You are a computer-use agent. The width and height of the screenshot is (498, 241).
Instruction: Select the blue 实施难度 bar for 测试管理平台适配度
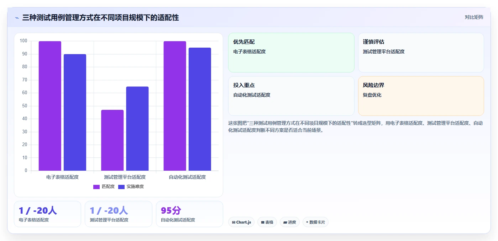[x=137, y=129]
